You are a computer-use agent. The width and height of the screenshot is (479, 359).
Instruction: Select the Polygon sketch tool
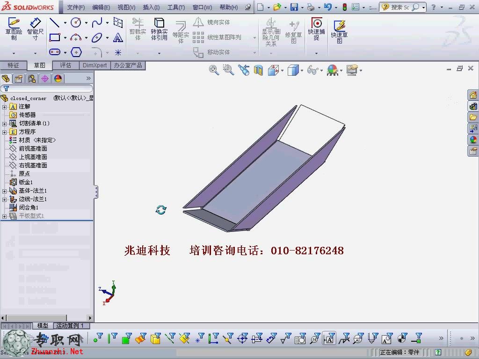[76, 52]
